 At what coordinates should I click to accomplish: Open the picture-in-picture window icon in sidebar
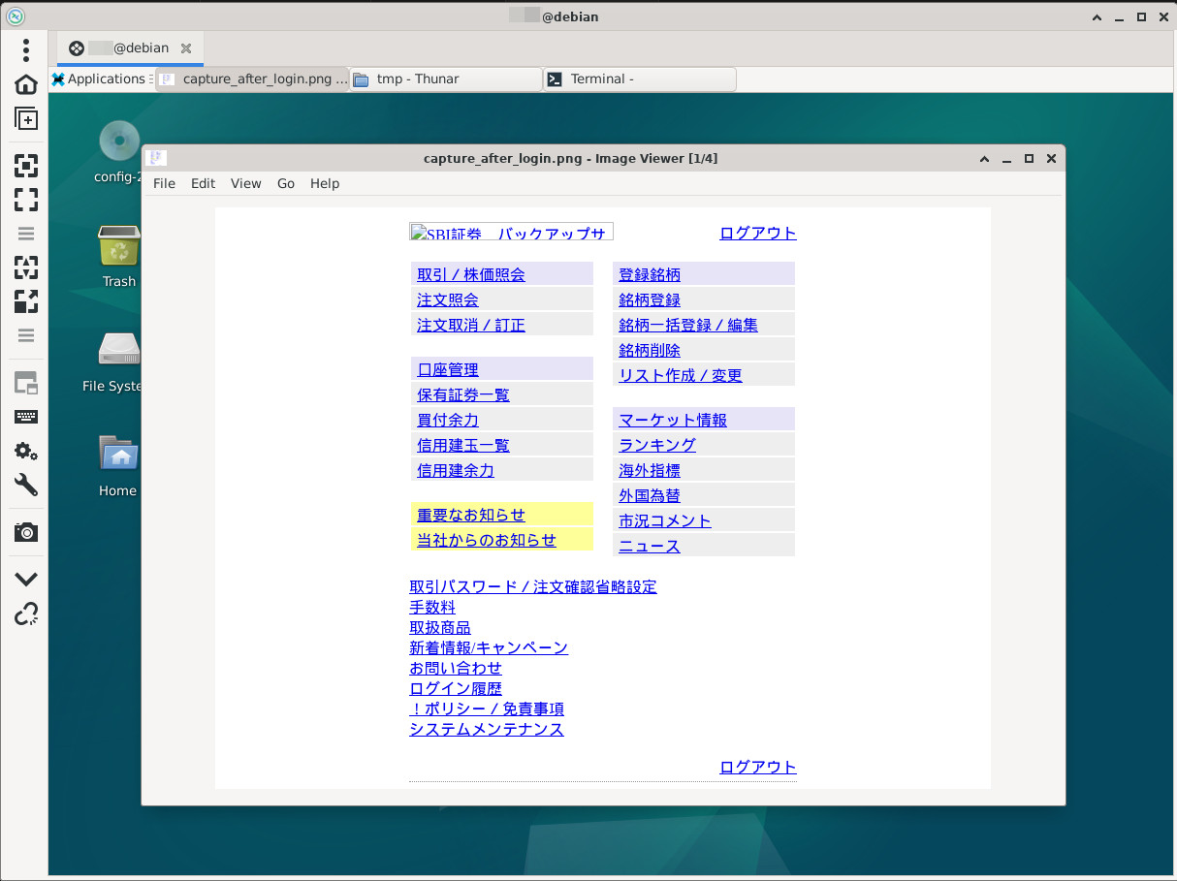click(x=26, y=383)
